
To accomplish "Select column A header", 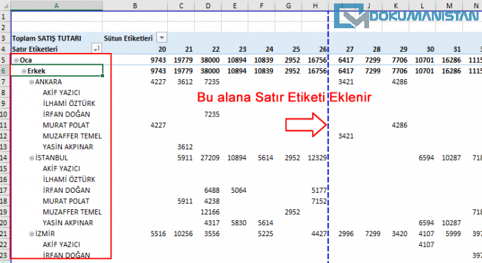I will point(56,6).
